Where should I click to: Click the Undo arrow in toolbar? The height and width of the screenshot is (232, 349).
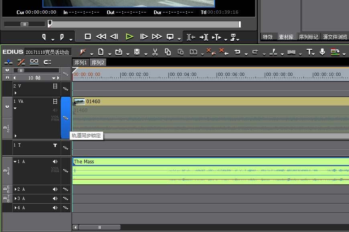point(237,52)
